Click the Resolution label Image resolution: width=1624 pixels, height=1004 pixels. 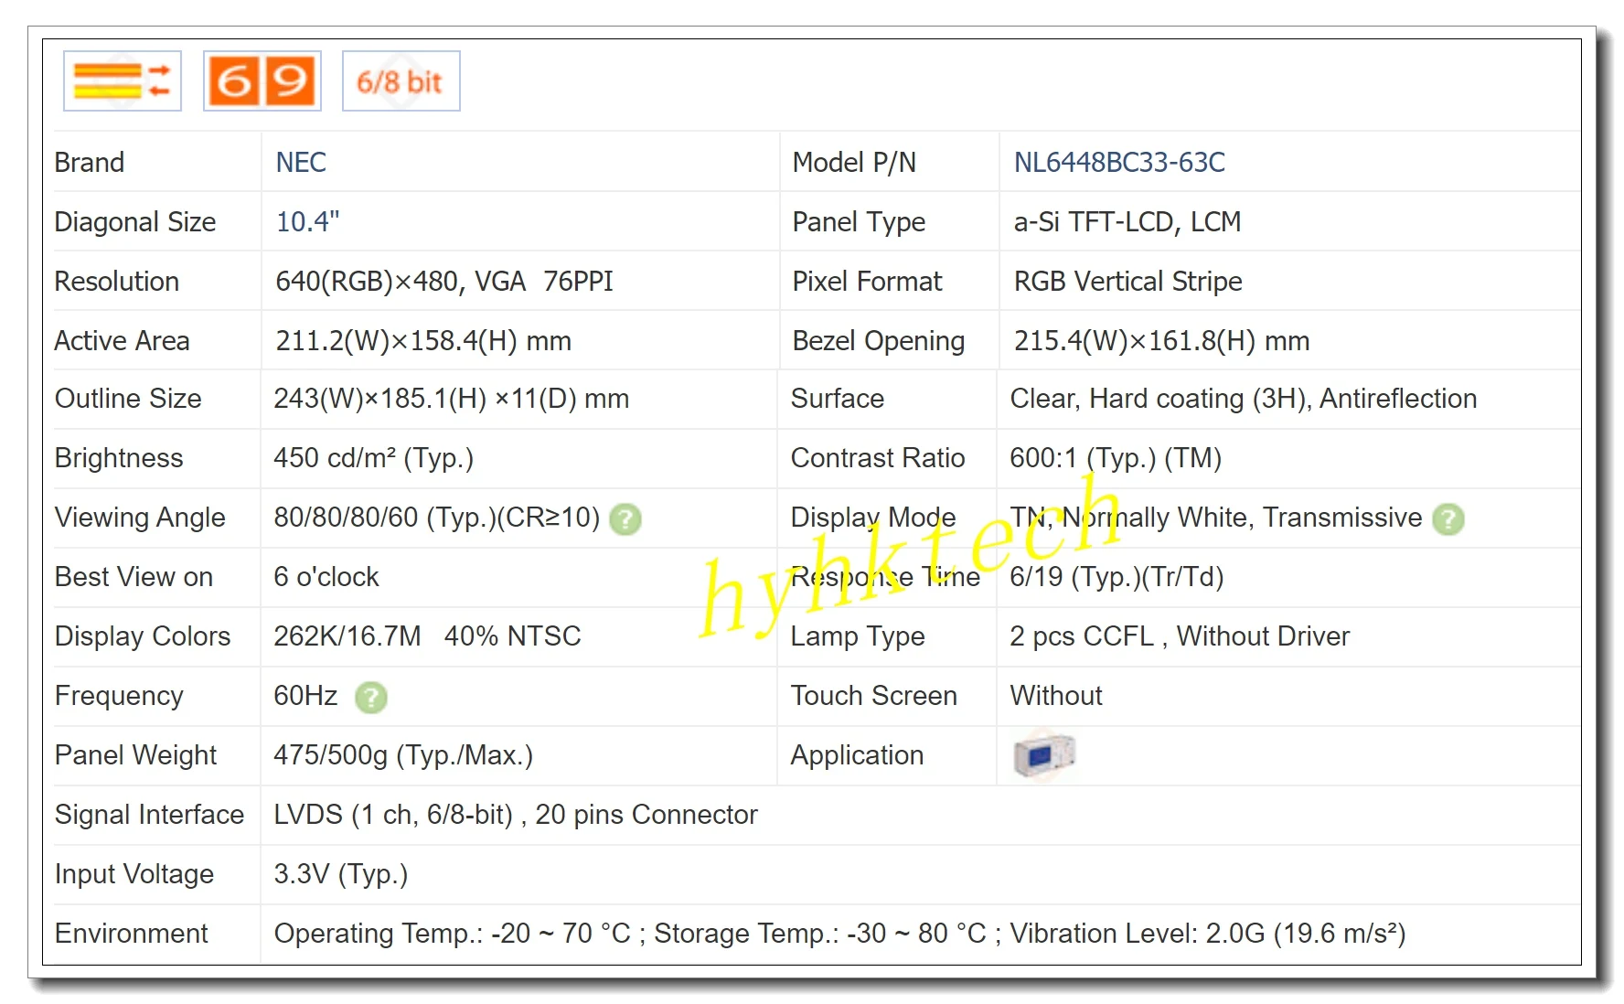tap(117, 282)
